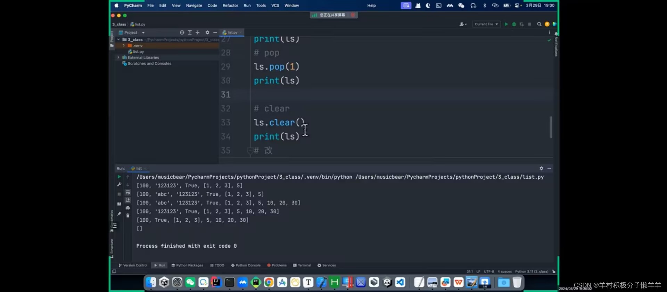
Task: Click UTF-8 encoding in status bar
Action: pyautogui.click(x=489, y=272)
